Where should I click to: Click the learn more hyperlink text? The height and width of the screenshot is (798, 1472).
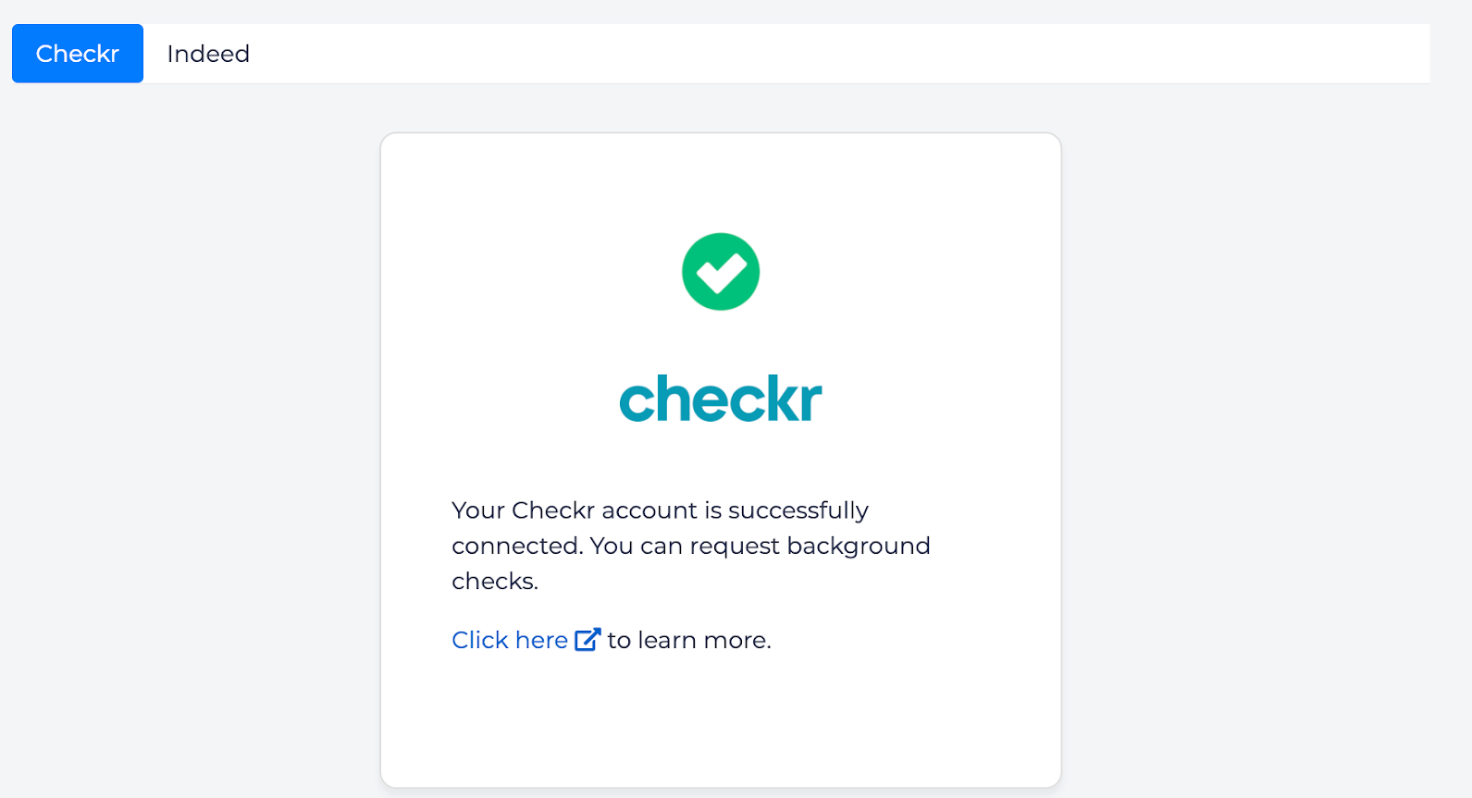pyautogui.click(x=510, y=639)
